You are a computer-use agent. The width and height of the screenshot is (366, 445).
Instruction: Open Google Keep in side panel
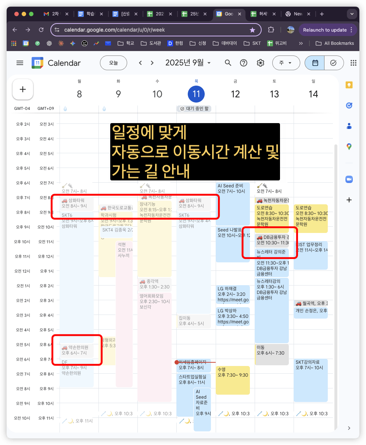point(349,85)
